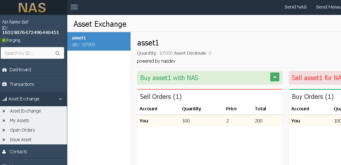Click the Quantity column header in Sell Orders

click(x=191, y=109)
